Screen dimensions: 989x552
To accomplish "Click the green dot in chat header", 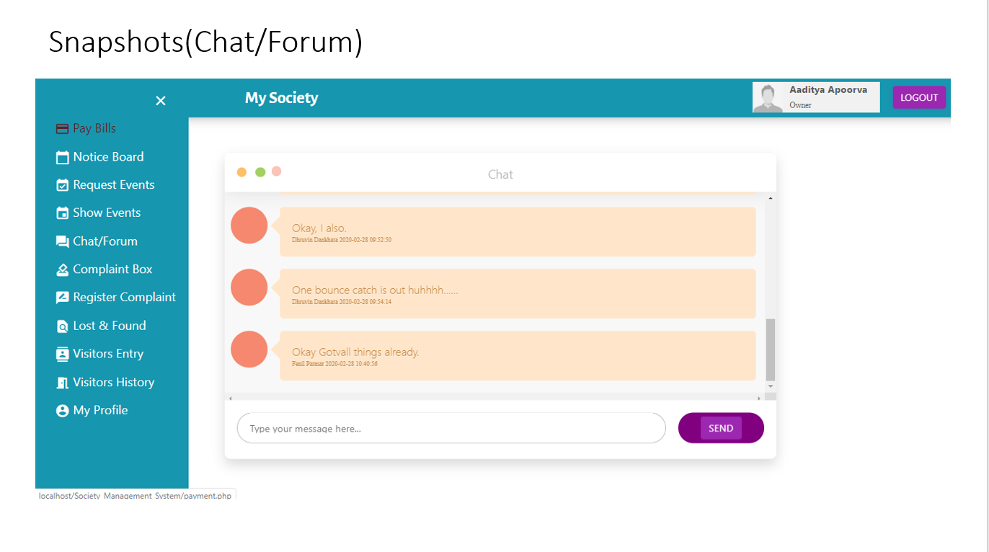I will tap(260, 172).
